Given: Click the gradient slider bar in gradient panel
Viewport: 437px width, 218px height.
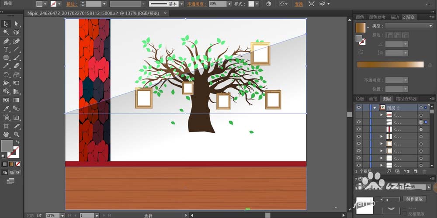Looking at the screenshot, I should coord(390,64).
